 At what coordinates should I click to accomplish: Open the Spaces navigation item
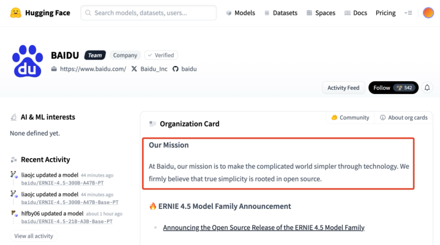[321, 13]
